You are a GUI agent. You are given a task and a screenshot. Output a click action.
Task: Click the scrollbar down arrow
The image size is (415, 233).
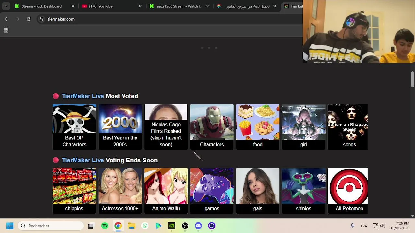pyautogui.click(x=412, y=216)
